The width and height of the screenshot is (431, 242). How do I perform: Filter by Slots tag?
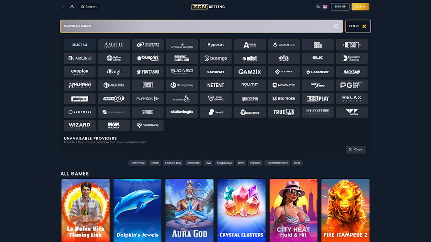pos(297,163)
